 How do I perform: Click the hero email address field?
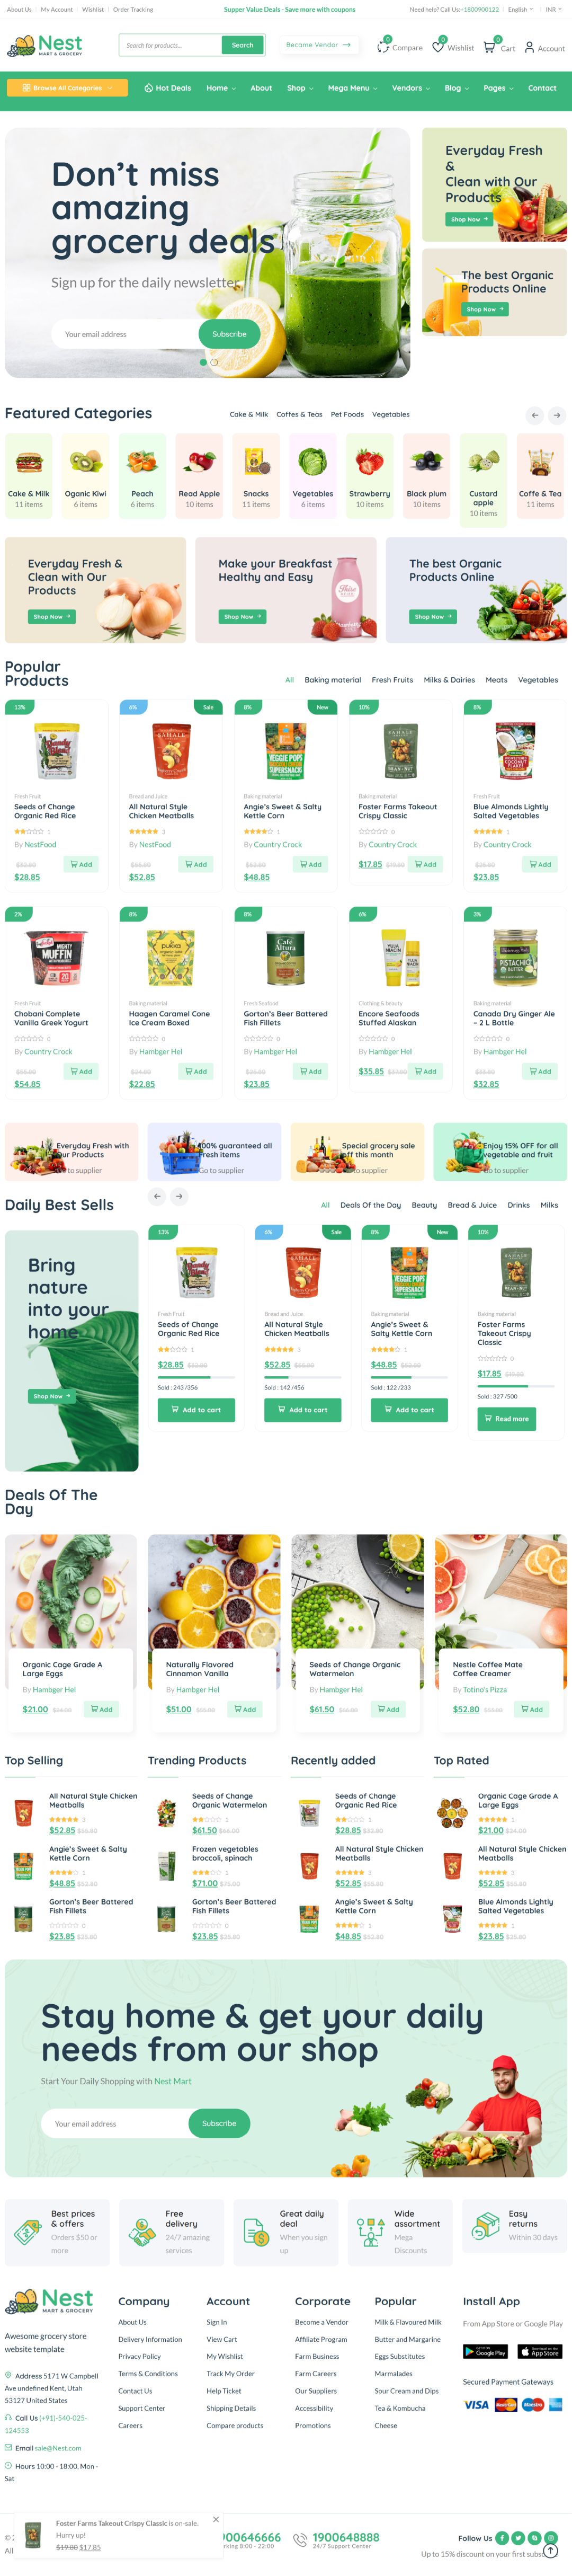click(x=125, y=334)
